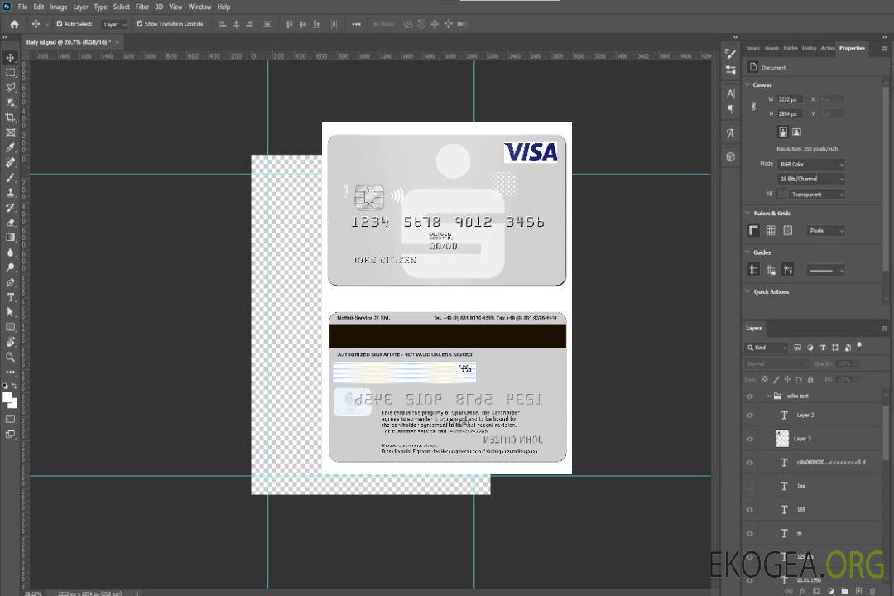
Task: Click the Lock Guides button
Action: [x=771, y=270]
